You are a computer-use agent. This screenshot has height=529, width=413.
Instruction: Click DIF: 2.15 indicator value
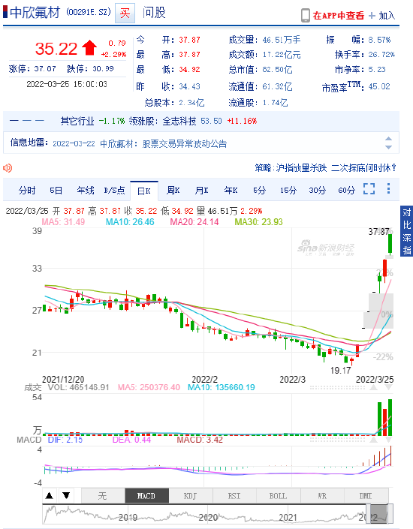pos(65,440)
